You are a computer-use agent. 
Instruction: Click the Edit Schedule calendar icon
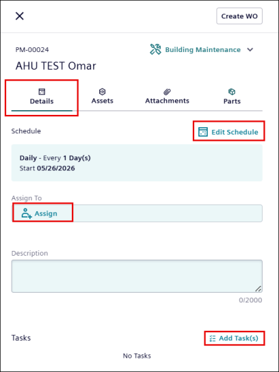tap(203, 132)
